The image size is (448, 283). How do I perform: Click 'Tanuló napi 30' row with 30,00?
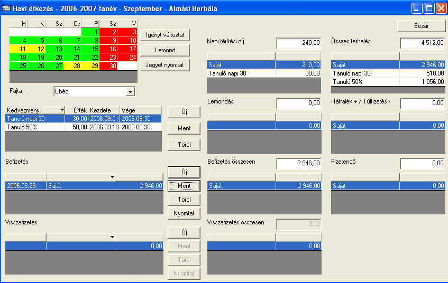point(264,73)
